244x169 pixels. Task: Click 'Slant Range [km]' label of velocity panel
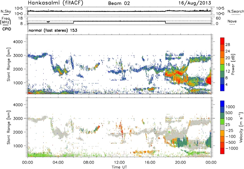pos(9,127)
